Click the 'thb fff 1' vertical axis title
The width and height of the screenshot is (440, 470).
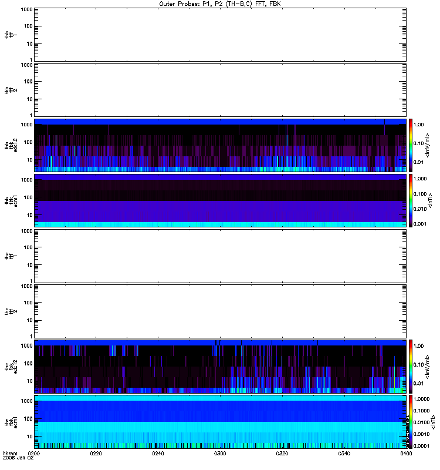pyautogui.click(x=11, y=35)
